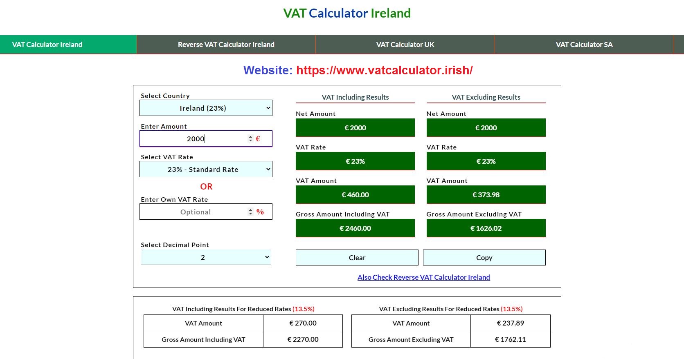This screenshot has height=359, width=684.
Task: Click the Enter Own VAT Rate field
Action: click(x=192, y=212)
